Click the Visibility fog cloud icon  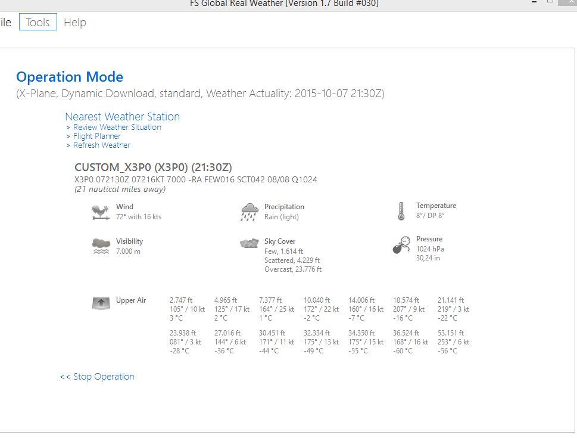101,246
